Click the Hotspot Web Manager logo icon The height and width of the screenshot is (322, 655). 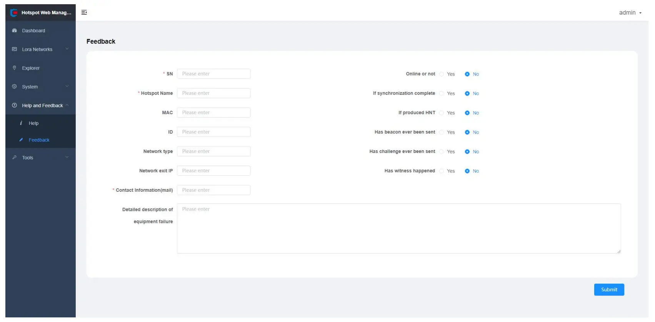click(x=14, y=13)
